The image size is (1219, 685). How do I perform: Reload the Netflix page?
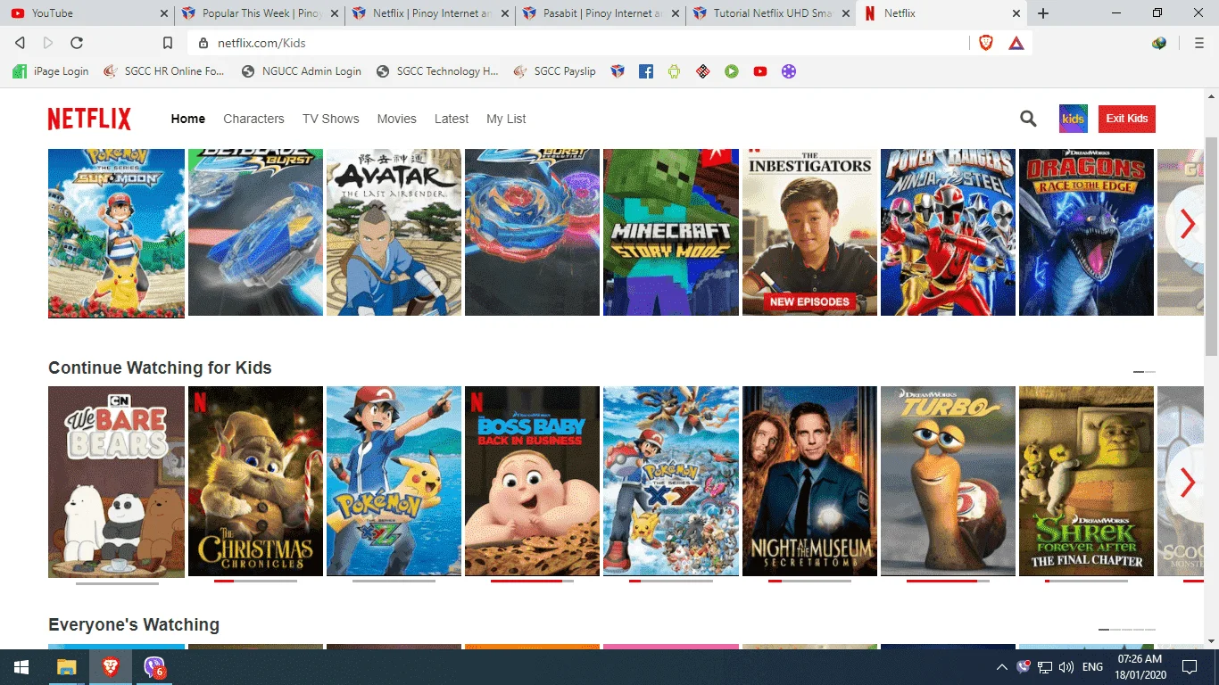tap(77, 43)
